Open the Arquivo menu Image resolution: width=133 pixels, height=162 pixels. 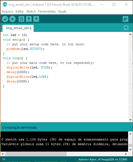point(7,11)
